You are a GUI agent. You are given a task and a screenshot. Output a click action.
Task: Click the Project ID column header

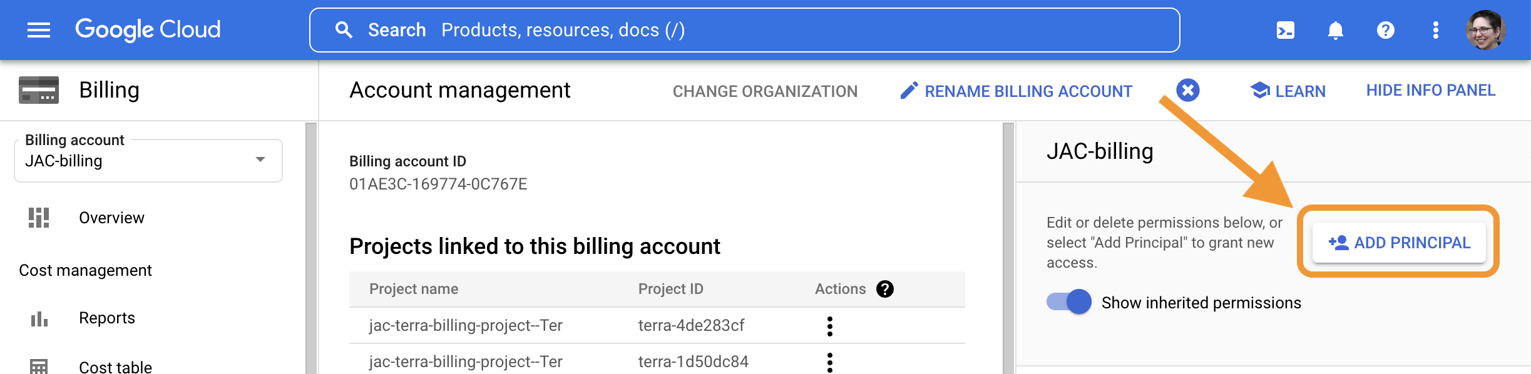point(671,289)
